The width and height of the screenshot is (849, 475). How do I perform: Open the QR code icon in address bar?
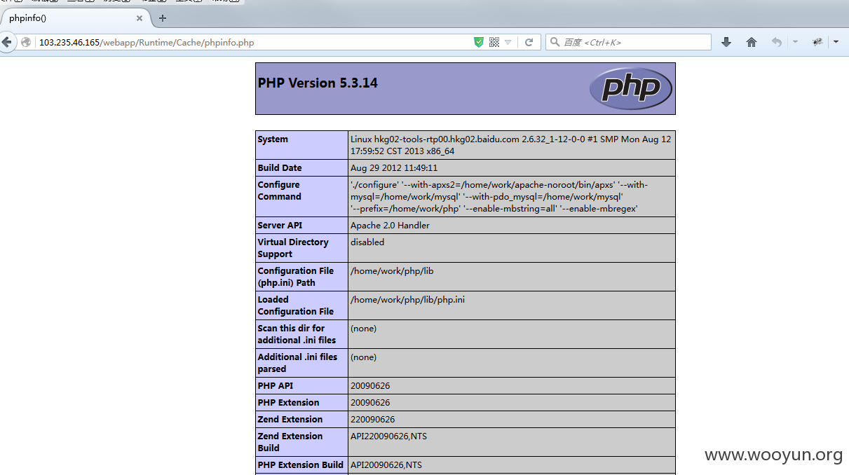click(494, 42)
